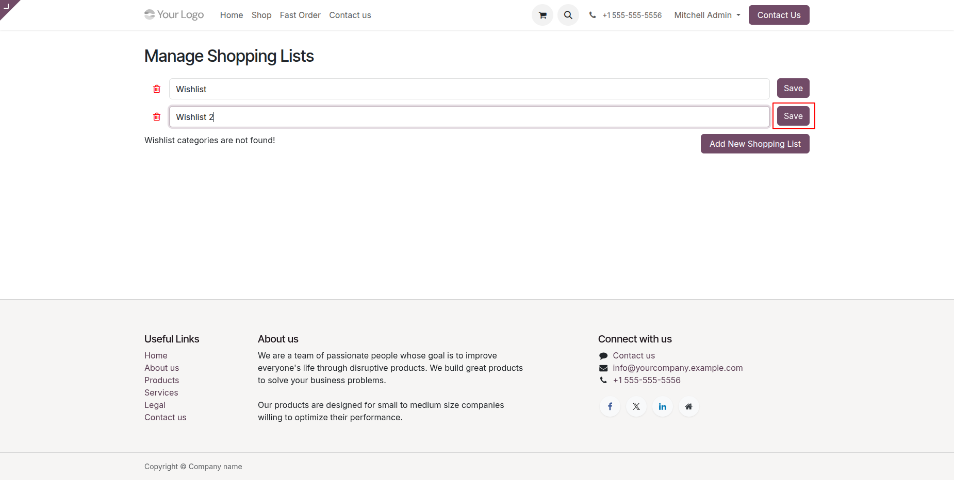Open the X (Twitter) social icon
Screen dimensions: 954x480
pyautogui.click(x=636, y=406)
